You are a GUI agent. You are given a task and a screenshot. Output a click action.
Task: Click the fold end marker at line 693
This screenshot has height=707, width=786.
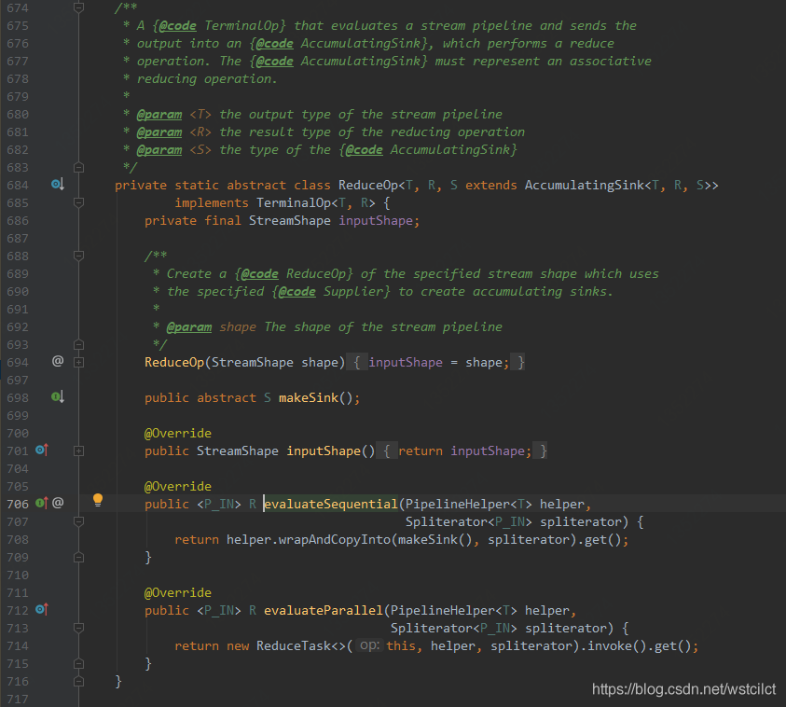pos(78,344)
